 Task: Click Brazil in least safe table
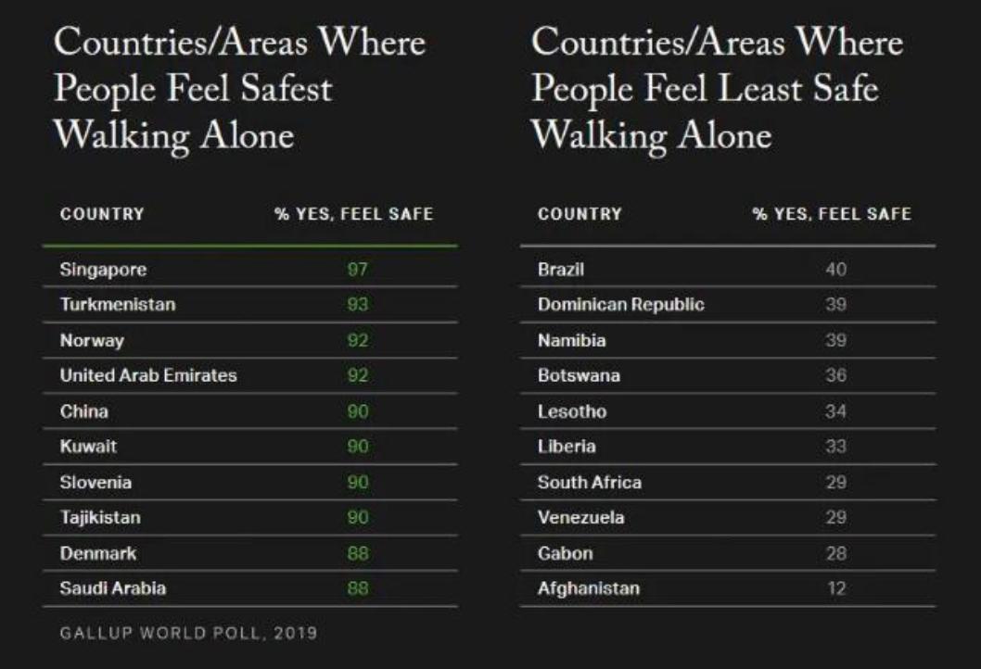click(561, 270)
